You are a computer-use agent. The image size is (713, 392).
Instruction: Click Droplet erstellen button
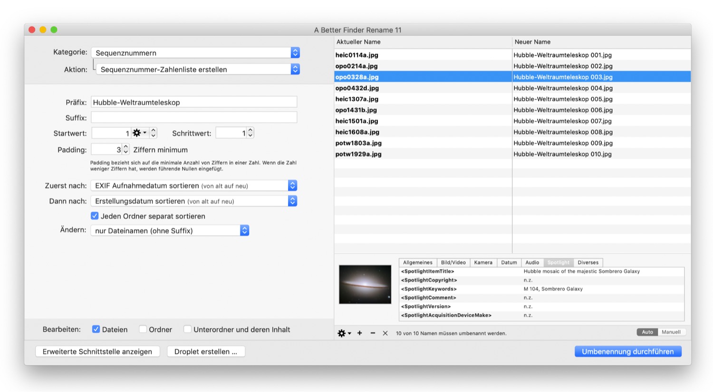point(206,352)
